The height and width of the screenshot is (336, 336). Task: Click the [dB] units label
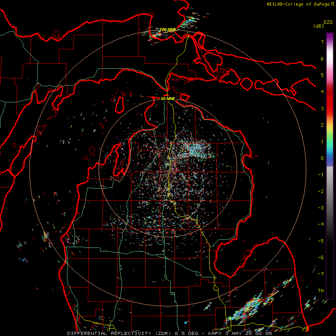click(319, 26)
